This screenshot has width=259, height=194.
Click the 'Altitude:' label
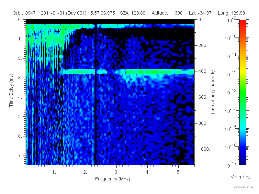[160, 13]
